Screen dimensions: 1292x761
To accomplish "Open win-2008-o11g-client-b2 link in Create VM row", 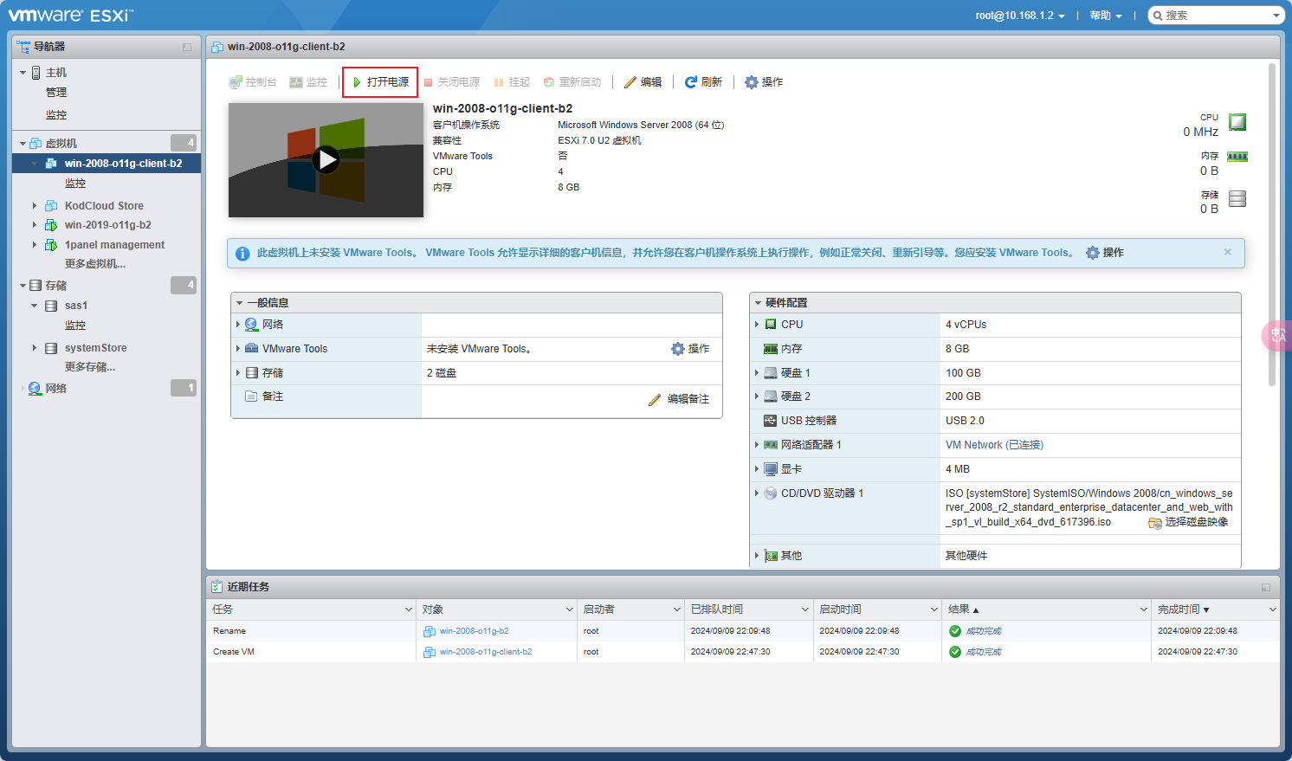I will [x=486, y=652].
